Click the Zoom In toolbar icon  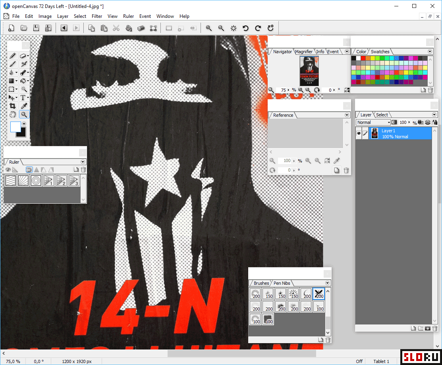tap(208, 28)
